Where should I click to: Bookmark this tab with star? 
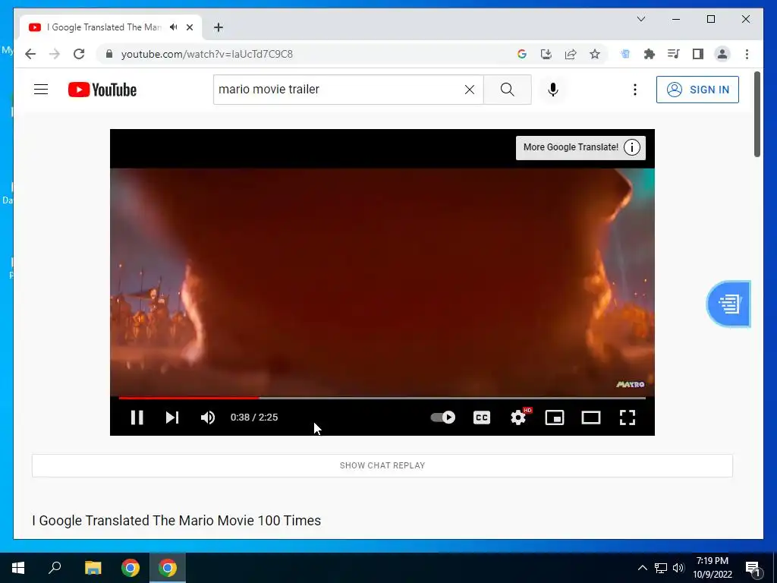coord(595,54)
